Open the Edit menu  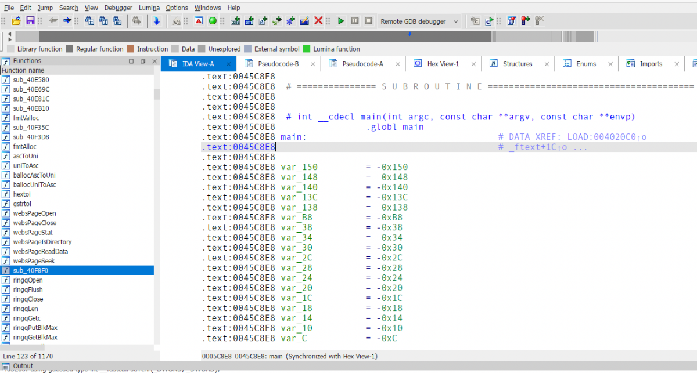(x=26, y=8)
